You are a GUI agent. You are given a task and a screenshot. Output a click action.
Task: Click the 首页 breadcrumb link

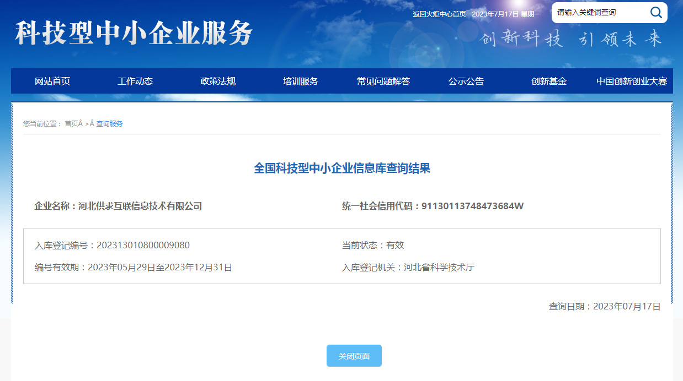(x=71, y=124)
